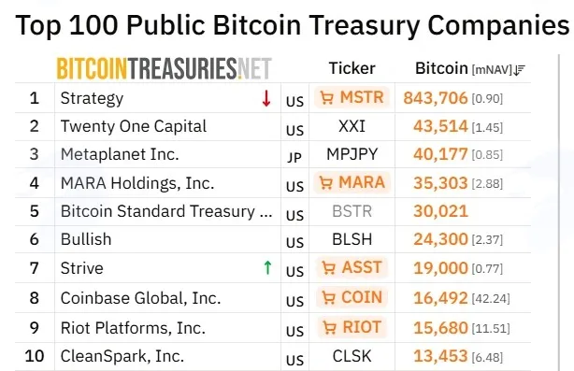Click the sort descending icon next to mNAV
The height and width of the screenshot is (371, 574).
[519, 69]
